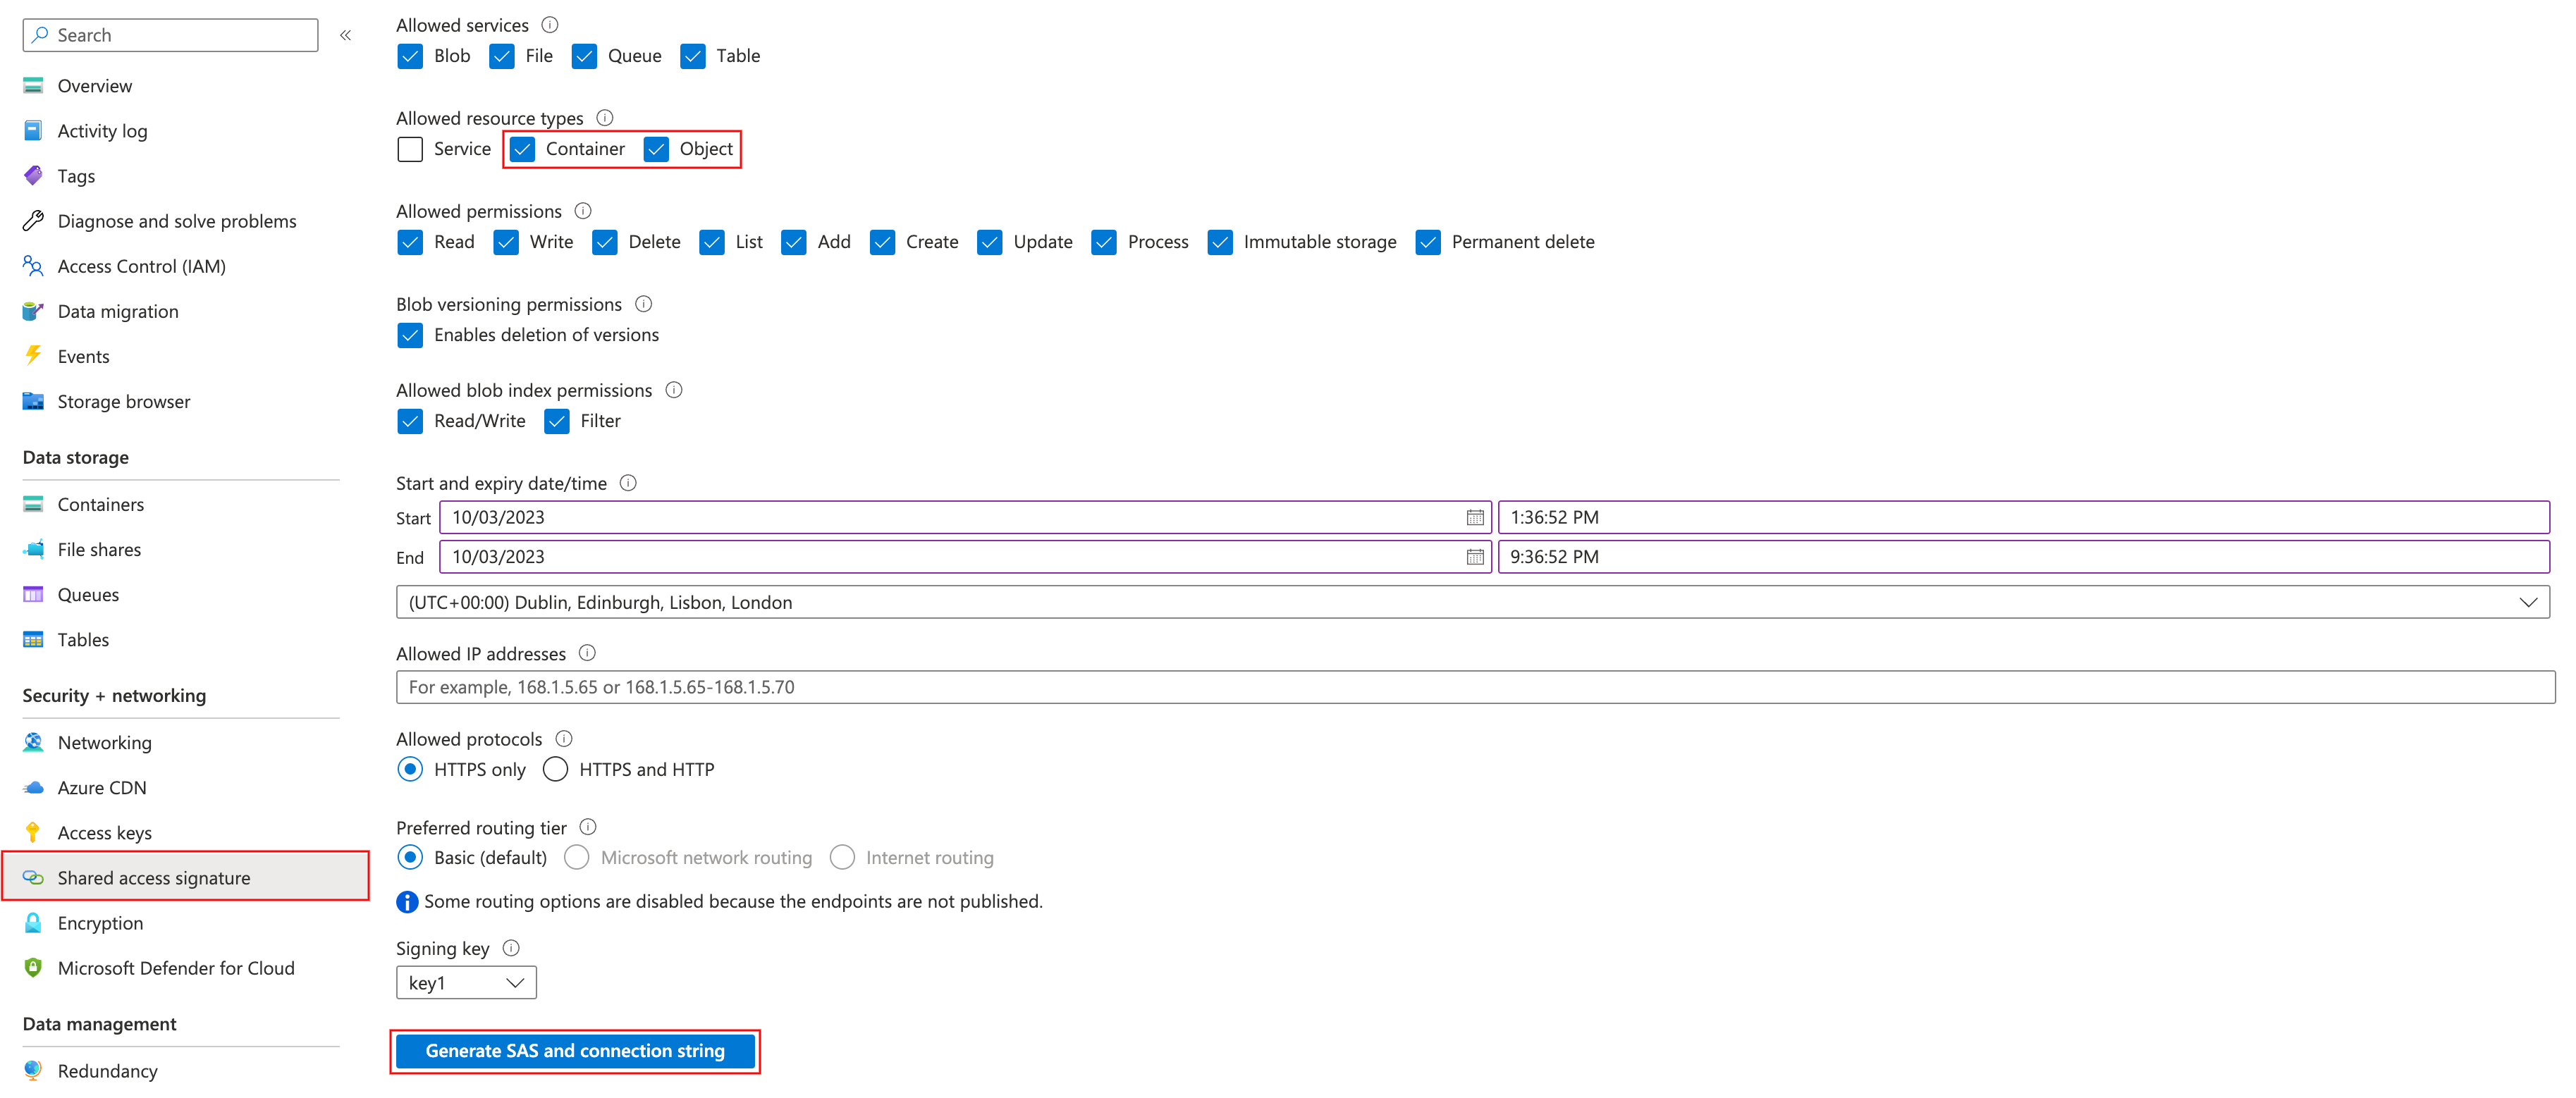Click info icon next to Signing key
2576x1098 pixels.
[x=511, y=947]
